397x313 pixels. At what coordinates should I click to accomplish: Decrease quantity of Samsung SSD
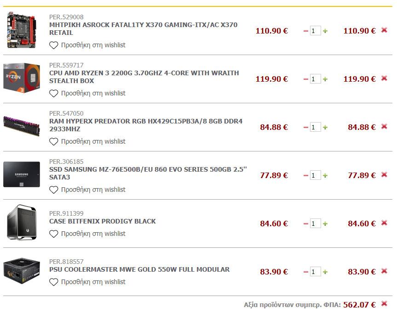[x=305, y=175]
